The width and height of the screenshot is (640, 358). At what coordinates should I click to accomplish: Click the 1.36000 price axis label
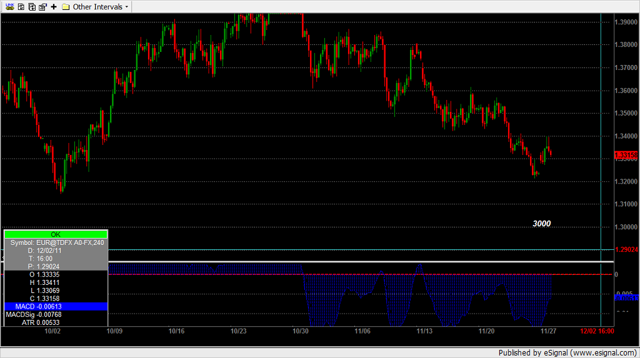[x=626, y=91]
